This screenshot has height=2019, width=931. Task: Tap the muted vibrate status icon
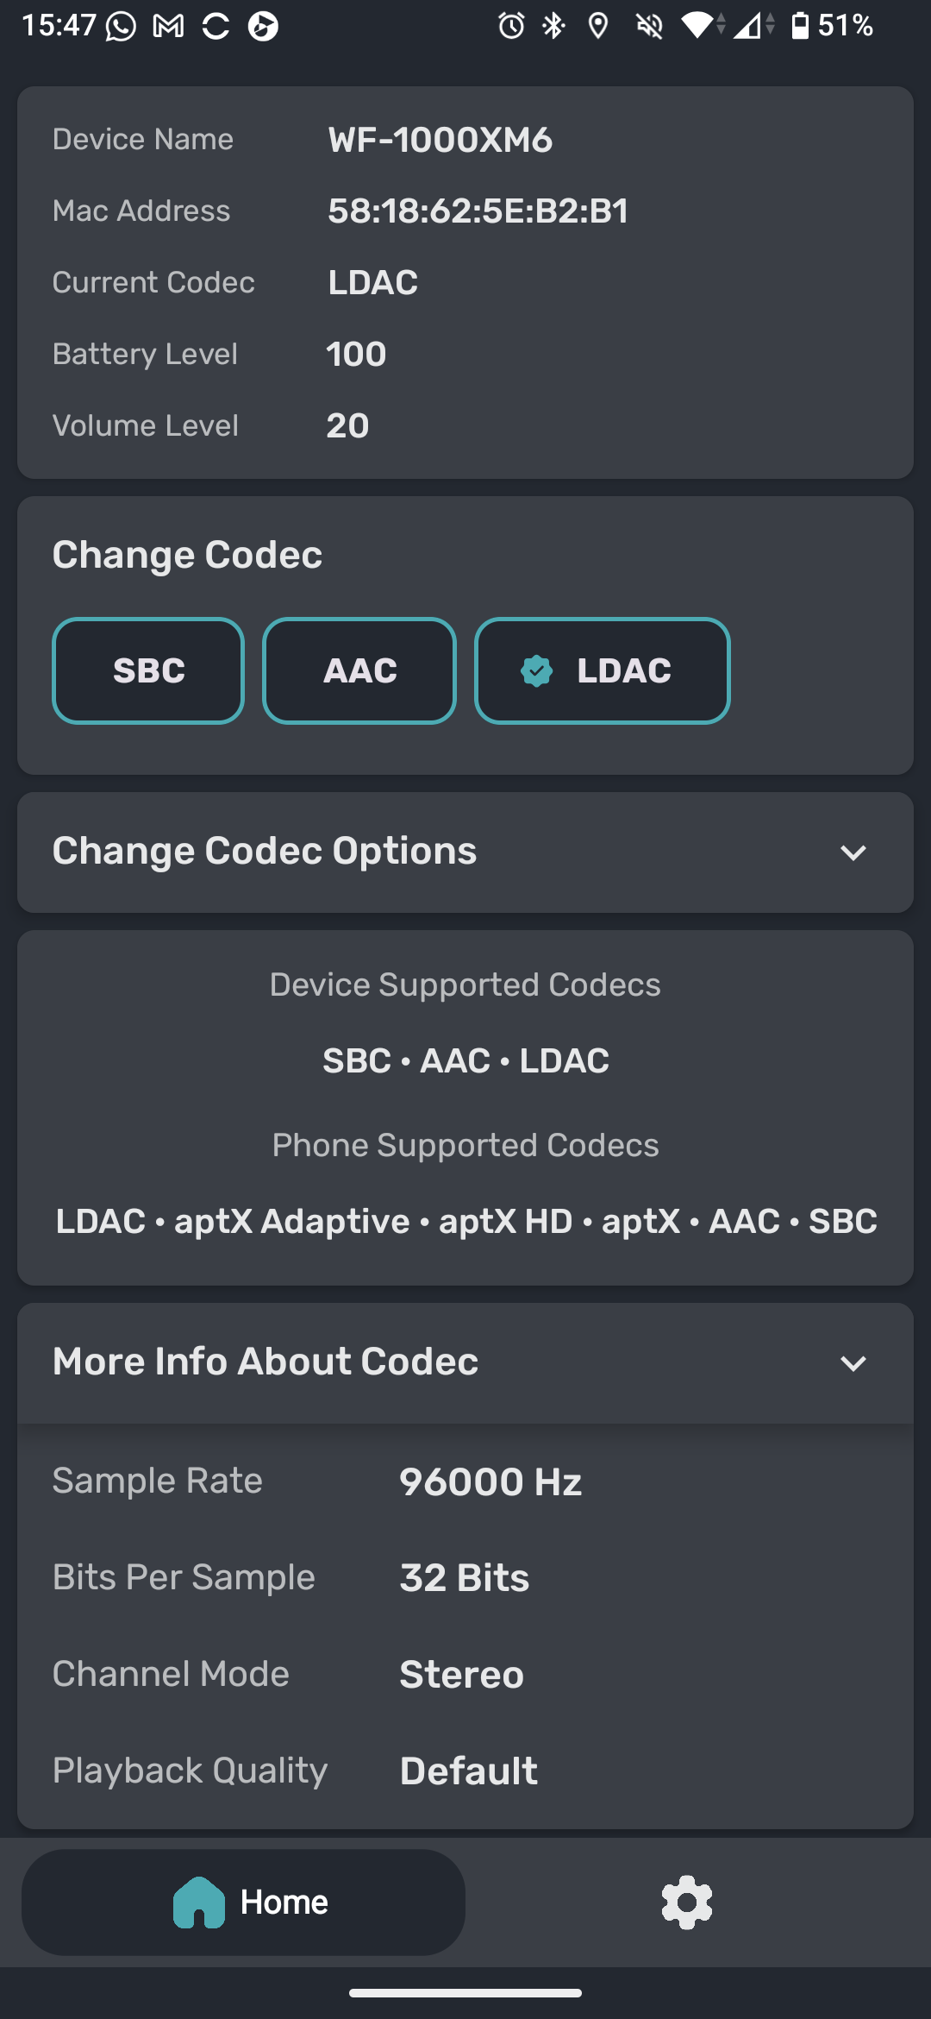pyautogui.click(x=649, y=26)
